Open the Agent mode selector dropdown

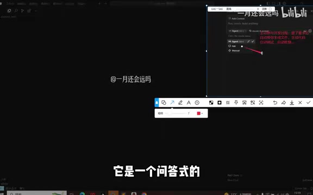pos(237,31)
